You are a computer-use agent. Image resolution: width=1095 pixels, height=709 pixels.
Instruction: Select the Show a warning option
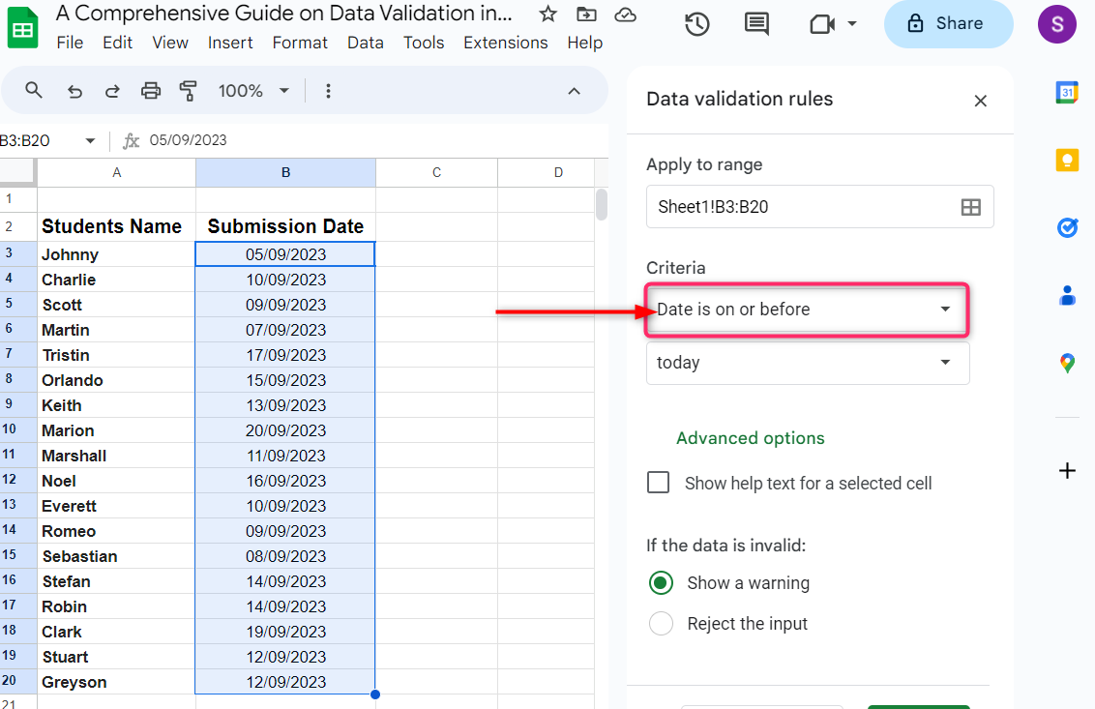[662, 583]
